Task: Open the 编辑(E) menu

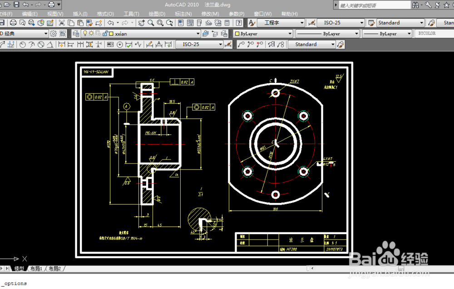Action: click(x=30, y=14)
